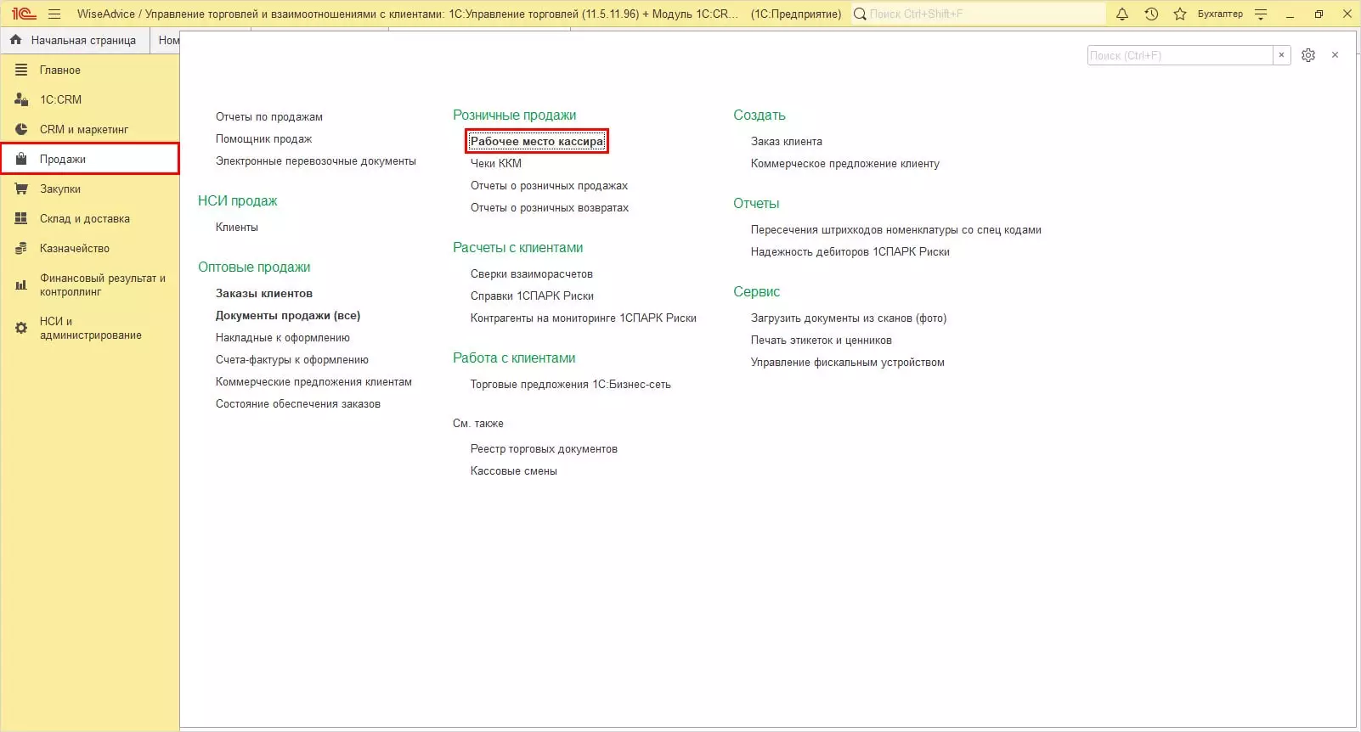Screen dimensions: 1361x732
Task: Open service settings lines icon in title bar
Action: pyautogui.click(x=1261, y=14)
